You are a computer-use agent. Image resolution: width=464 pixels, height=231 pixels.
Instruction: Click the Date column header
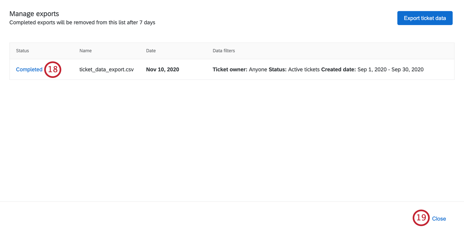click(x=151, y=51)
